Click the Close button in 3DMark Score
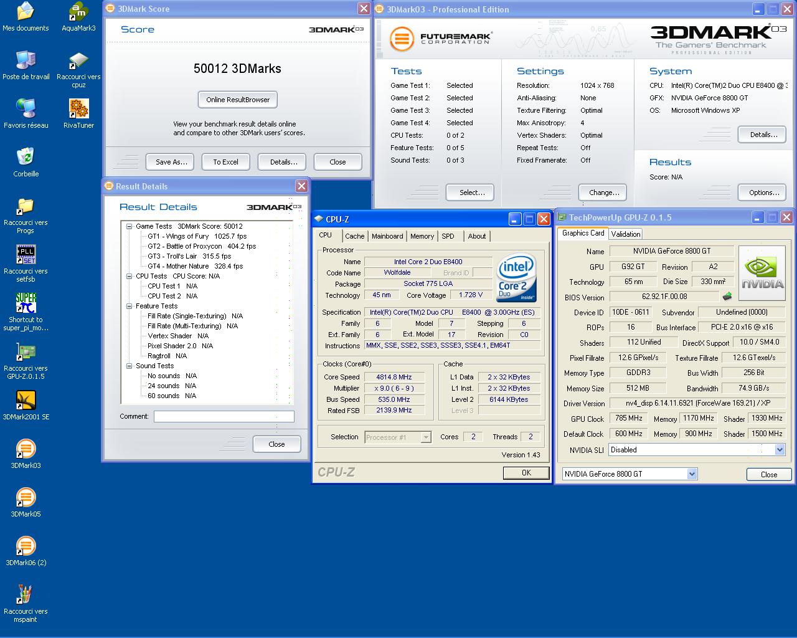This screenshot has width=797, height=638. click(337, 162)
